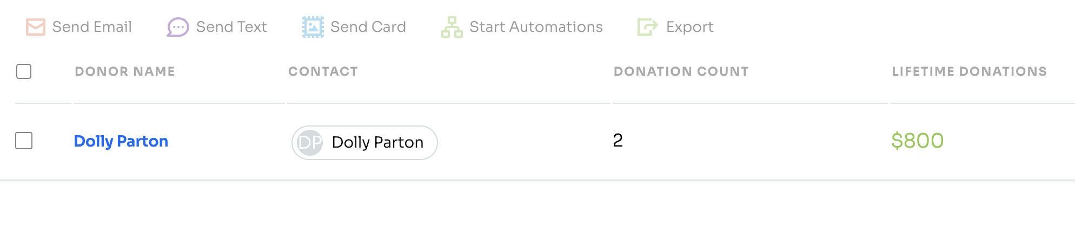Click the Export label
Viewport: 1075px width, 239px height.
[689, 27]
